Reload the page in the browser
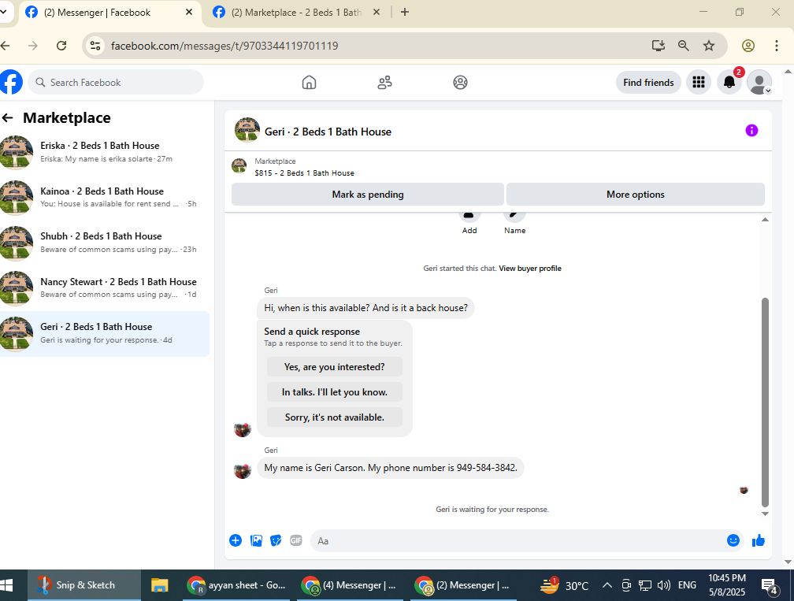This screenshot has height=601, width=794. 61,46
